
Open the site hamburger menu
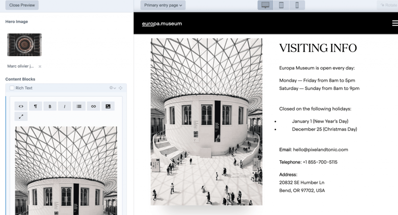(395, 23)
